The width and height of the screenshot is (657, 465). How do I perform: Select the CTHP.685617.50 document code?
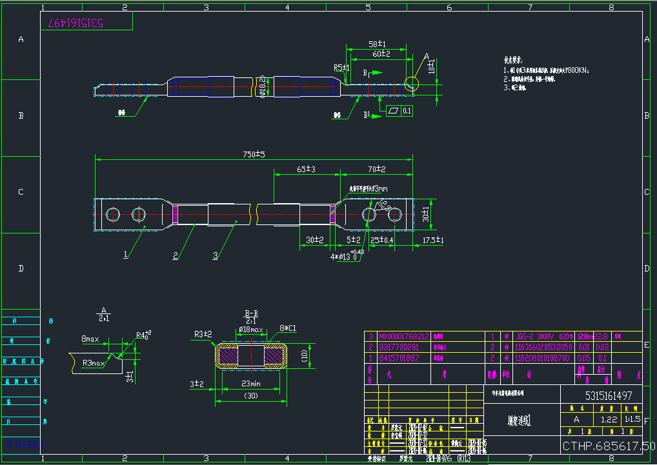609,446
